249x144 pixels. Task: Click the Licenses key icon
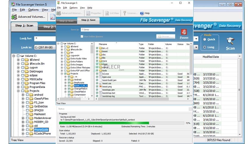pos(125,13)
